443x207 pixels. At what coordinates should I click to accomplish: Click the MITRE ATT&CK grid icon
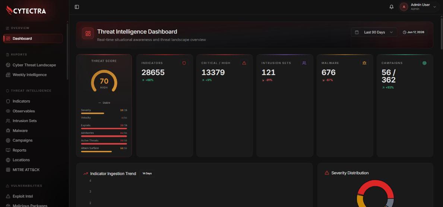click(8, 170)
